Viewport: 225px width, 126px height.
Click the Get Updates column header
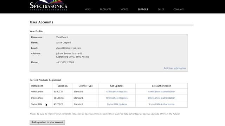(117, 86)
